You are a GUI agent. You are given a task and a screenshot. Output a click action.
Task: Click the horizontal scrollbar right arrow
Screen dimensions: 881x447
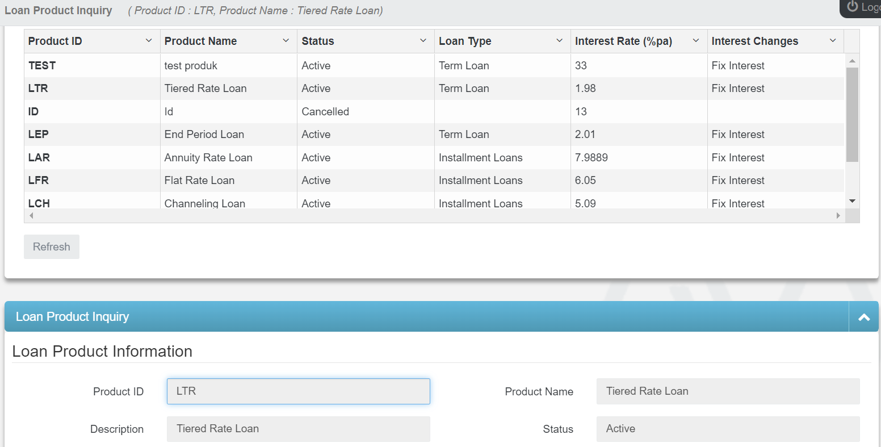[x=838, y=215]
